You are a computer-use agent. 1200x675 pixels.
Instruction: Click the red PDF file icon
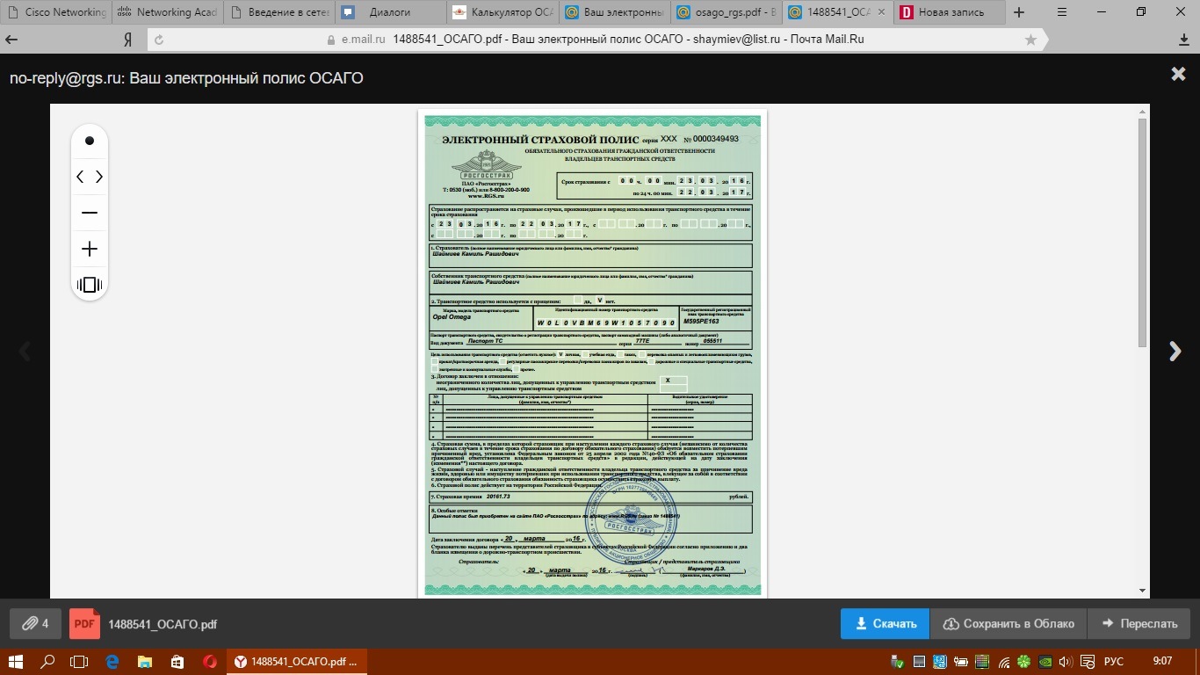tap(84, 623)
